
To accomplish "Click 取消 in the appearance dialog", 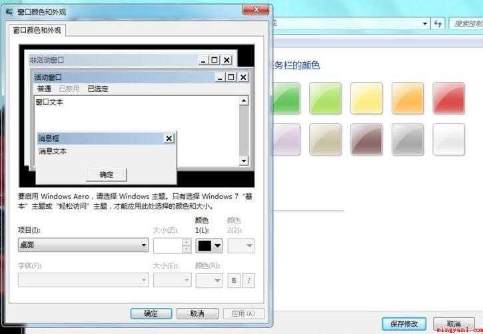I will pyautogui.click(x=197, y=313).
